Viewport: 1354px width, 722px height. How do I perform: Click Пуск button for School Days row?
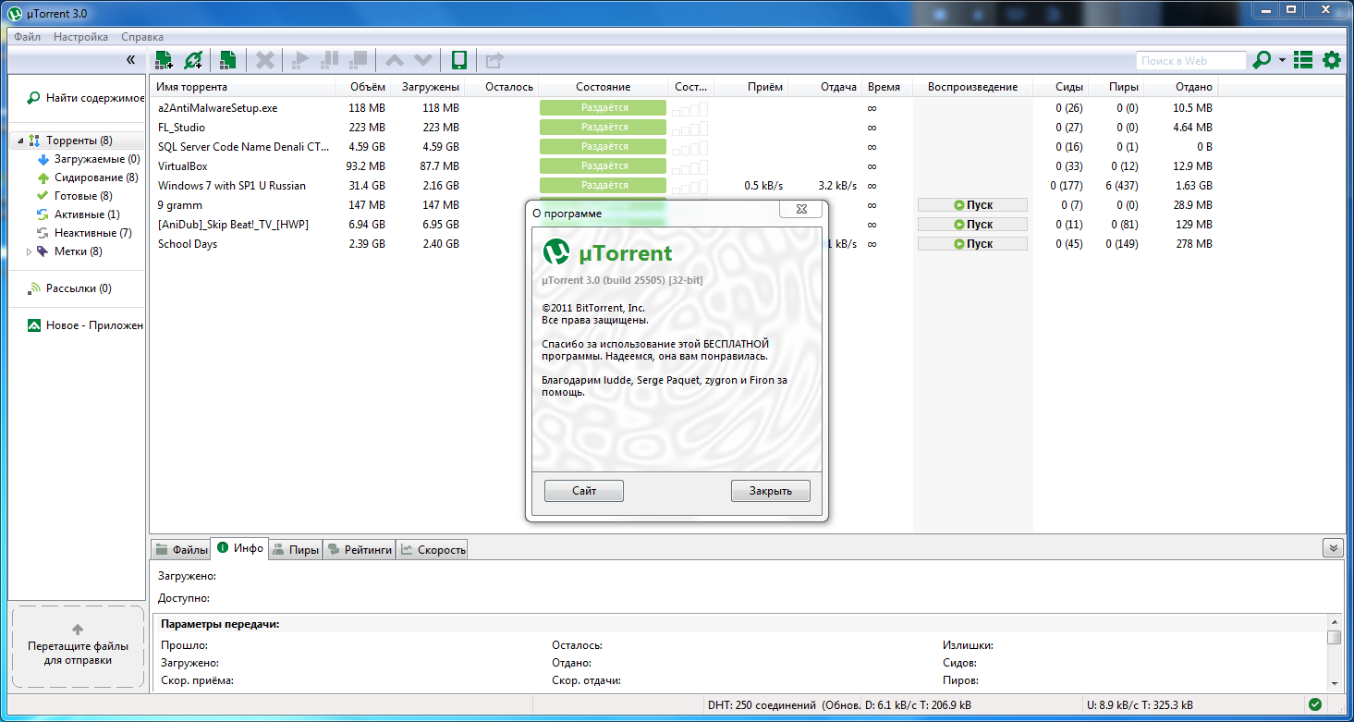tap(972, 244)
